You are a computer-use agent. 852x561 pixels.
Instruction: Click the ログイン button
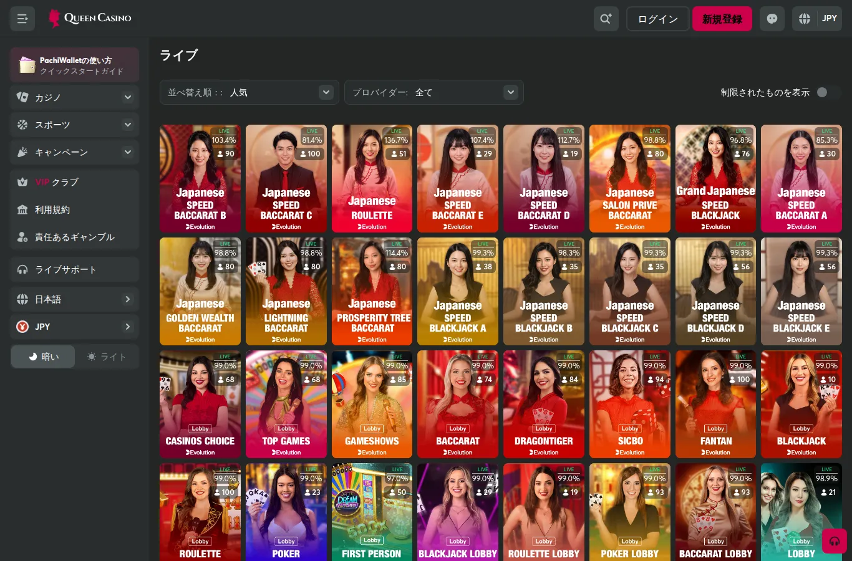pos(657,19)
